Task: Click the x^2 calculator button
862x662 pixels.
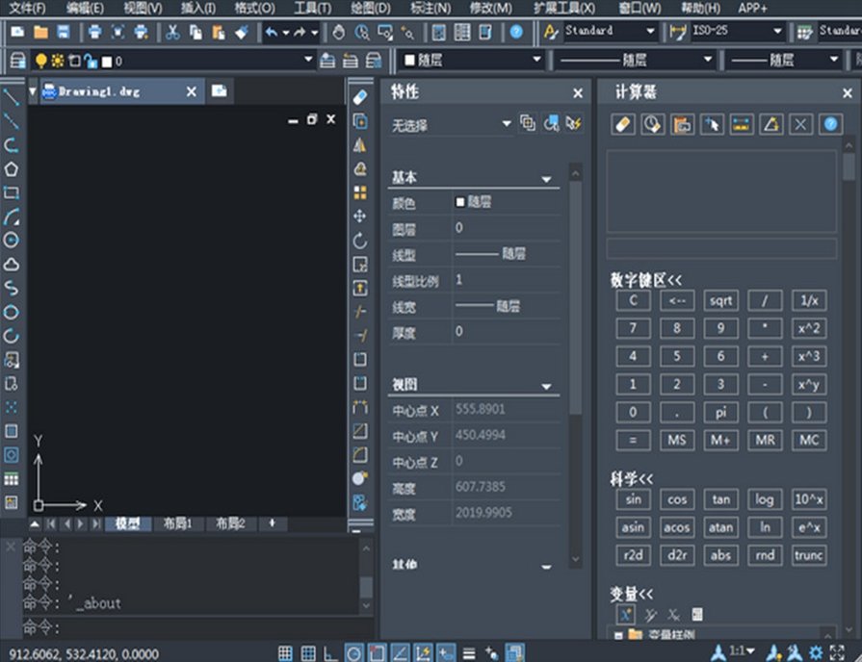Action: point(809,328)
